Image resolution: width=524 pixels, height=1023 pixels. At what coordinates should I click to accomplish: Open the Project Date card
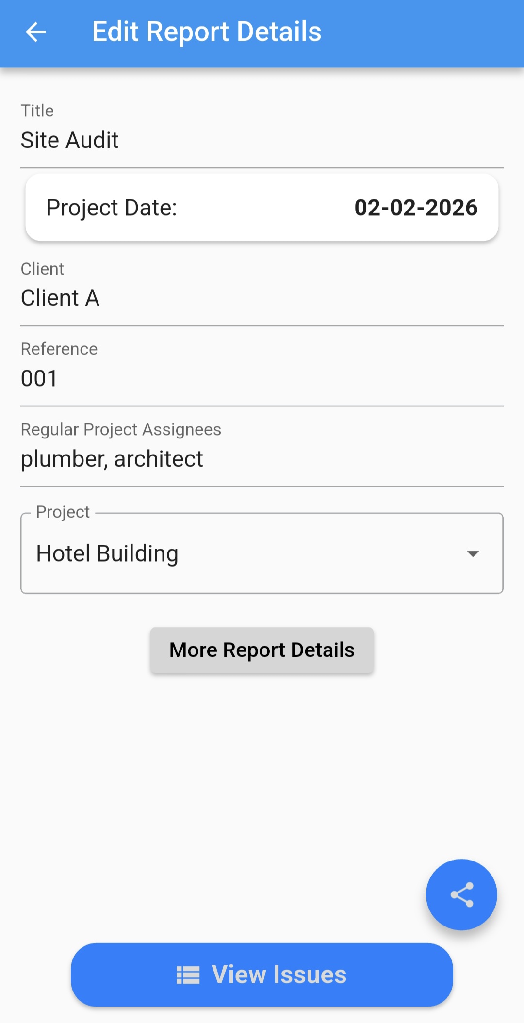(262, 207)
